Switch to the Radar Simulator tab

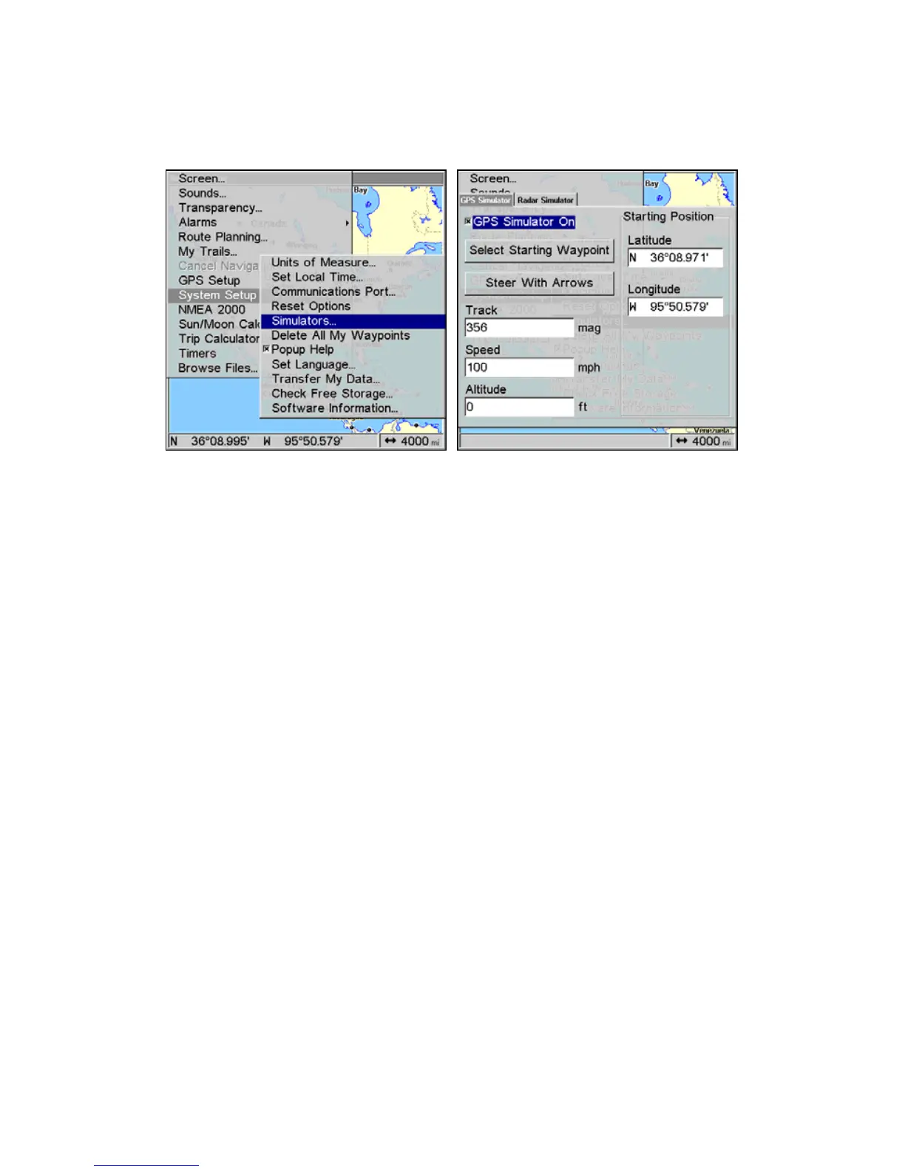click(546, 200)
